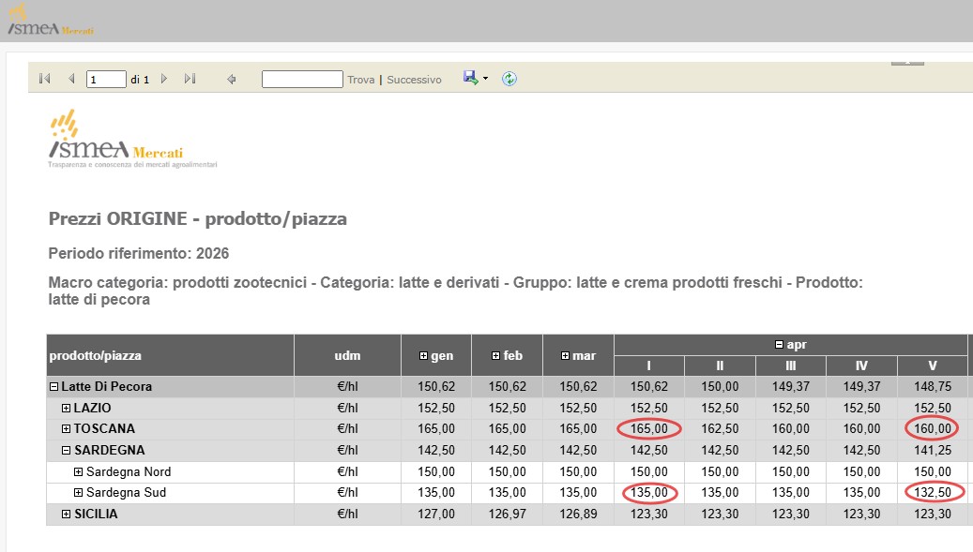
Task: Go to previous page arrow
Action: coord(71,79)
